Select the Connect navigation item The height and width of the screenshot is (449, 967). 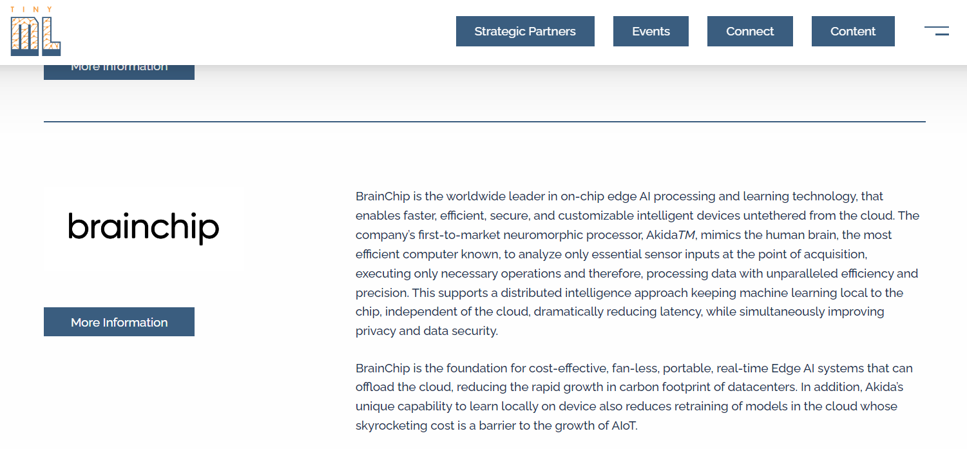(750, 32)
